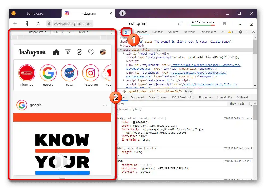Open the DOM Breakpoints tab
266x189 pixels.
(x=183, y=97)
